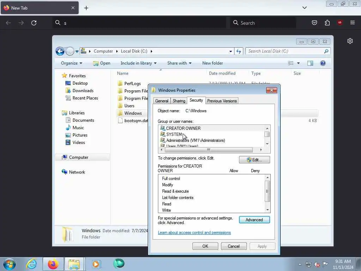This screenshot has width=361, height=271.
Task: Select Network in navigation pane
Action: 77,172
